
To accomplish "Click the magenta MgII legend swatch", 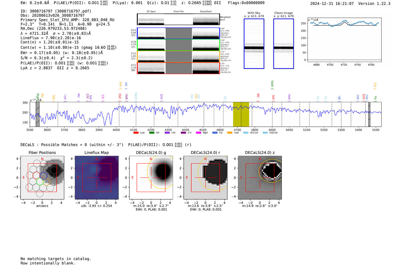I will tap(198, 133).
